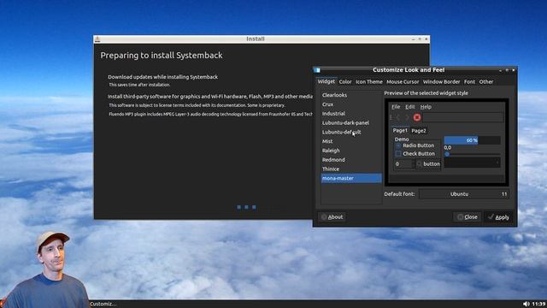Click the demo 'button' in the preview
This screenshot has height=308, width=547.
point(429,163)
